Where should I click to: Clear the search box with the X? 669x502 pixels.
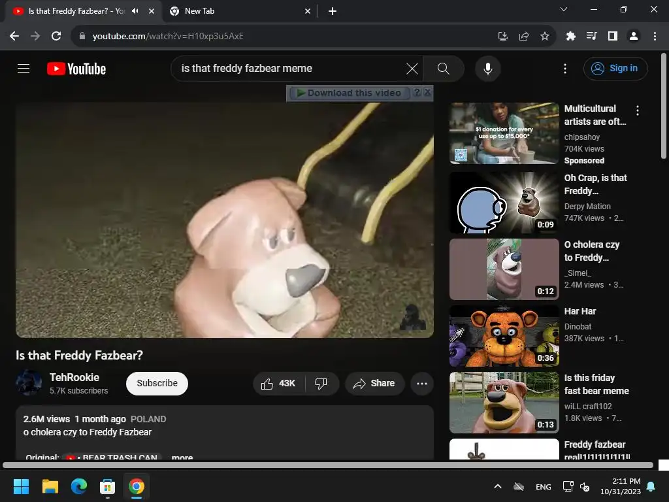(x=412, y=68)
